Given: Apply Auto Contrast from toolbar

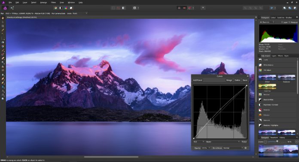Looking at the screenshot, I should [61, 8].
